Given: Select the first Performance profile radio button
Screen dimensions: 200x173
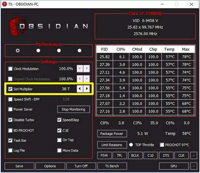Looking at the screenshot, I should [18, 51].
